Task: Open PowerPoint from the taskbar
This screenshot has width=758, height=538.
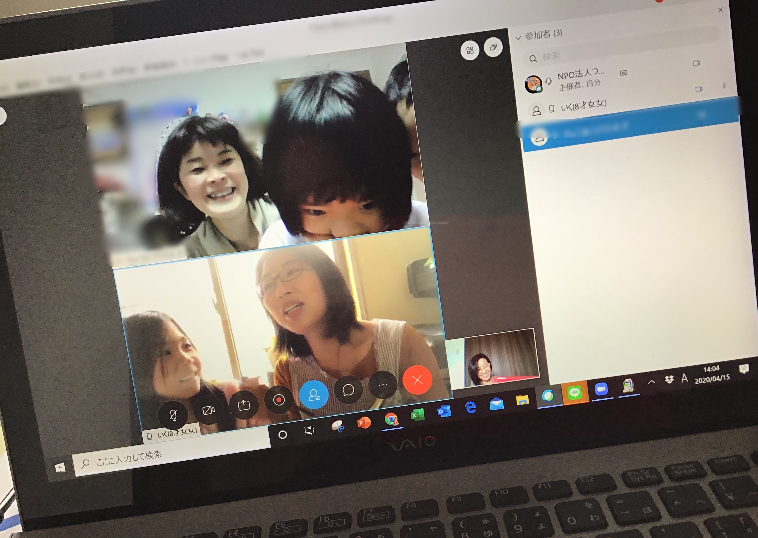Action: tap(364, 422)
